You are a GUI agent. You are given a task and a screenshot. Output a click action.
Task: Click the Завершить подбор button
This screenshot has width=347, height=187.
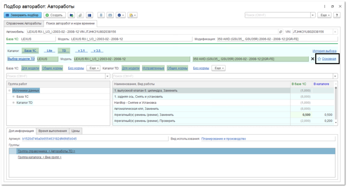22,15
